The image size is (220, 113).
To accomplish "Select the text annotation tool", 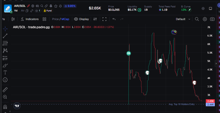I will tap(5, 73).
